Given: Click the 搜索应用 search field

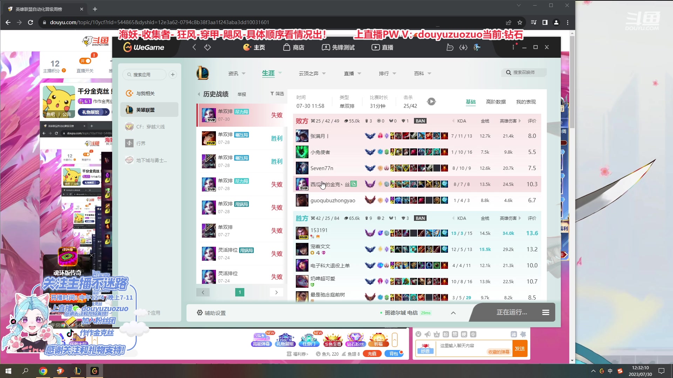Looking at the screenshot, I should [144, 75].
